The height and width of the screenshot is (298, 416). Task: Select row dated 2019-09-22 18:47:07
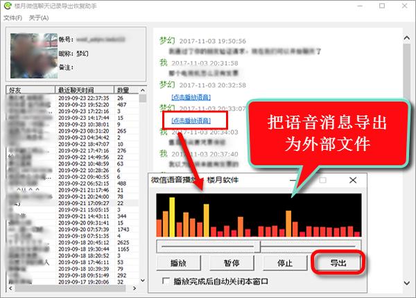[72, 144]
